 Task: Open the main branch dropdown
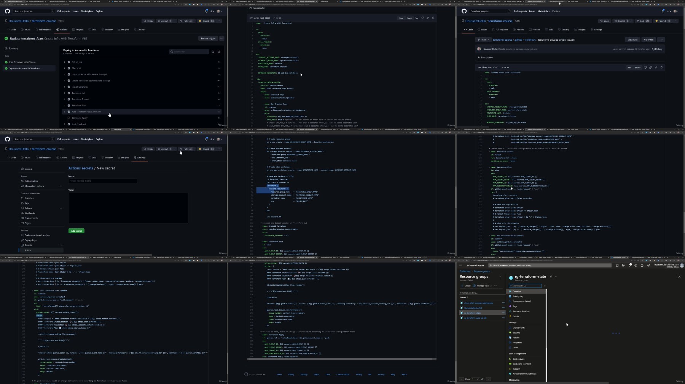483,40
